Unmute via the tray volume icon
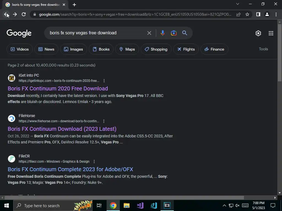Image resolution: width=282 pixels, height=211 pixels. click(x=237, y=206)
